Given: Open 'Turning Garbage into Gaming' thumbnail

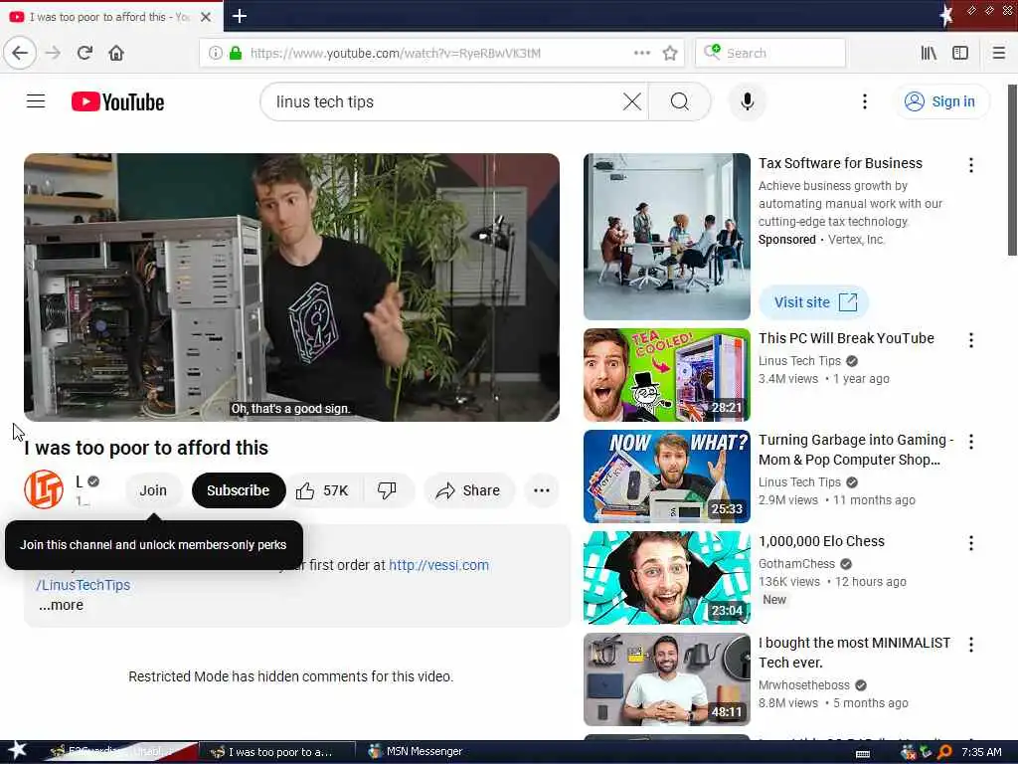Looking at the screenshot, I should coord(667,477).
